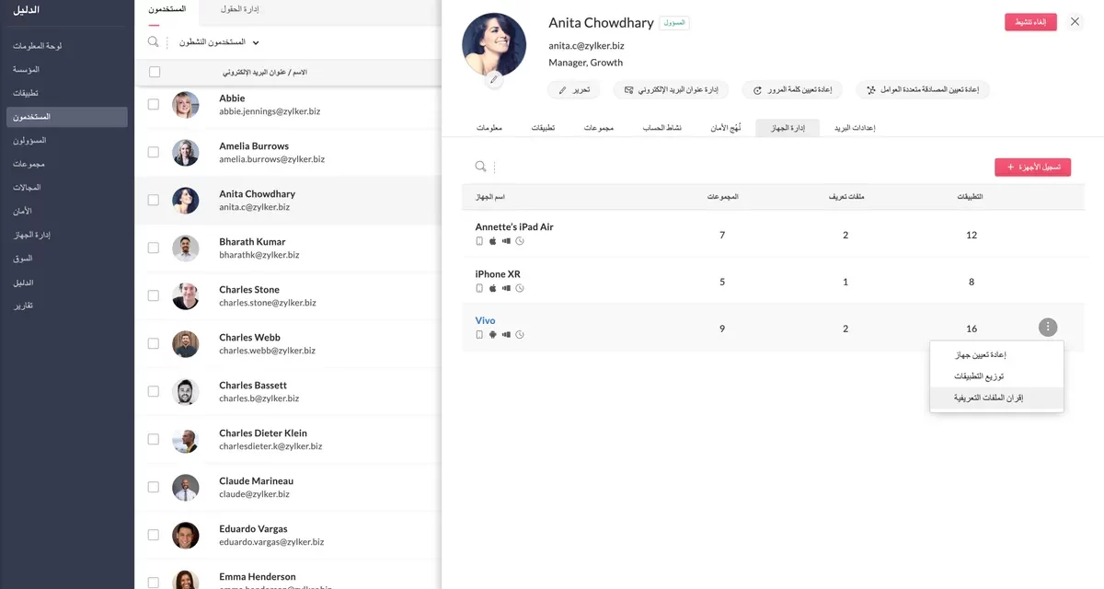
Task: Switch to the 'نهج الأمان' tab
Action: [726, 128]
